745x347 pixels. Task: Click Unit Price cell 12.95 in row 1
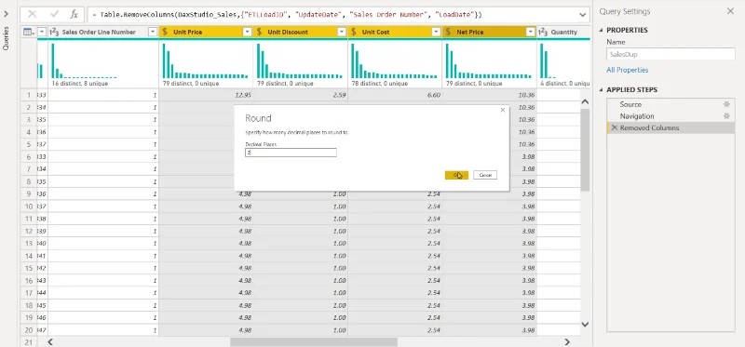206,95
